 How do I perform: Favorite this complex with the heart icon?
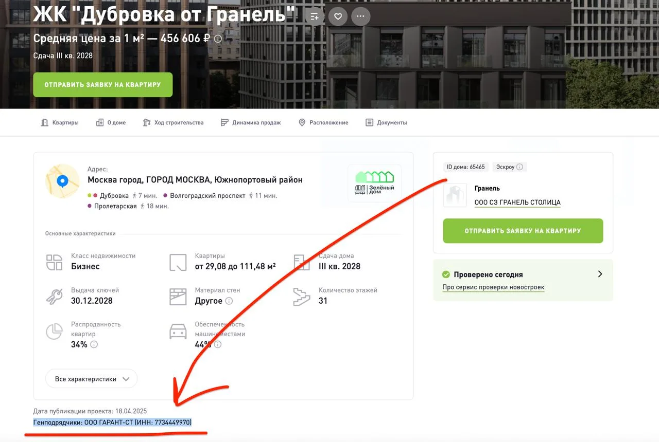click(338, 16)
